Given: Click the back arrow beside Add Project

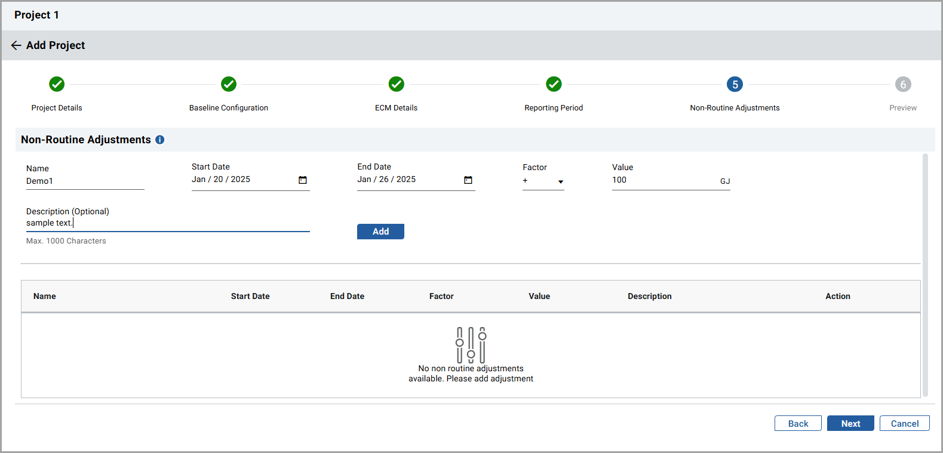Looking at the screenshot, I should pos(16,45).
